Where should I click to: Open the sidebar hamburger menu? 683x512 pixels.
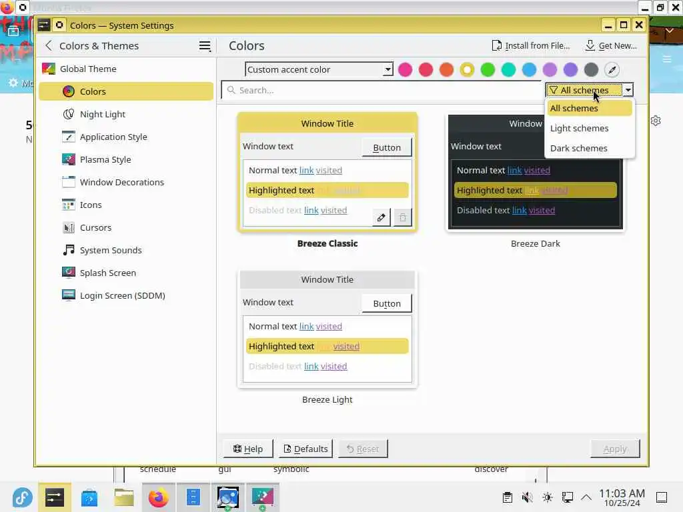pyautogui.click(x=205, y=45)
